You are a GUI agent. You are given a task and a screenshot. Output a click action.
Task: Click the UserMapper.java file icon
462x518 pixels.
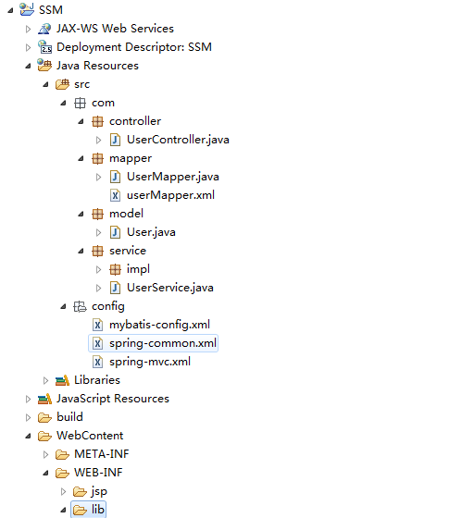click(115, 177)
